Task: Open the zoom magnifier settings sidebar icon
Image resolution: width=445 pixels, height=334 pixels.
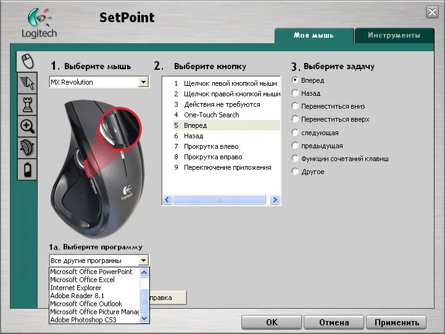Action: click(x=27, y=127)
